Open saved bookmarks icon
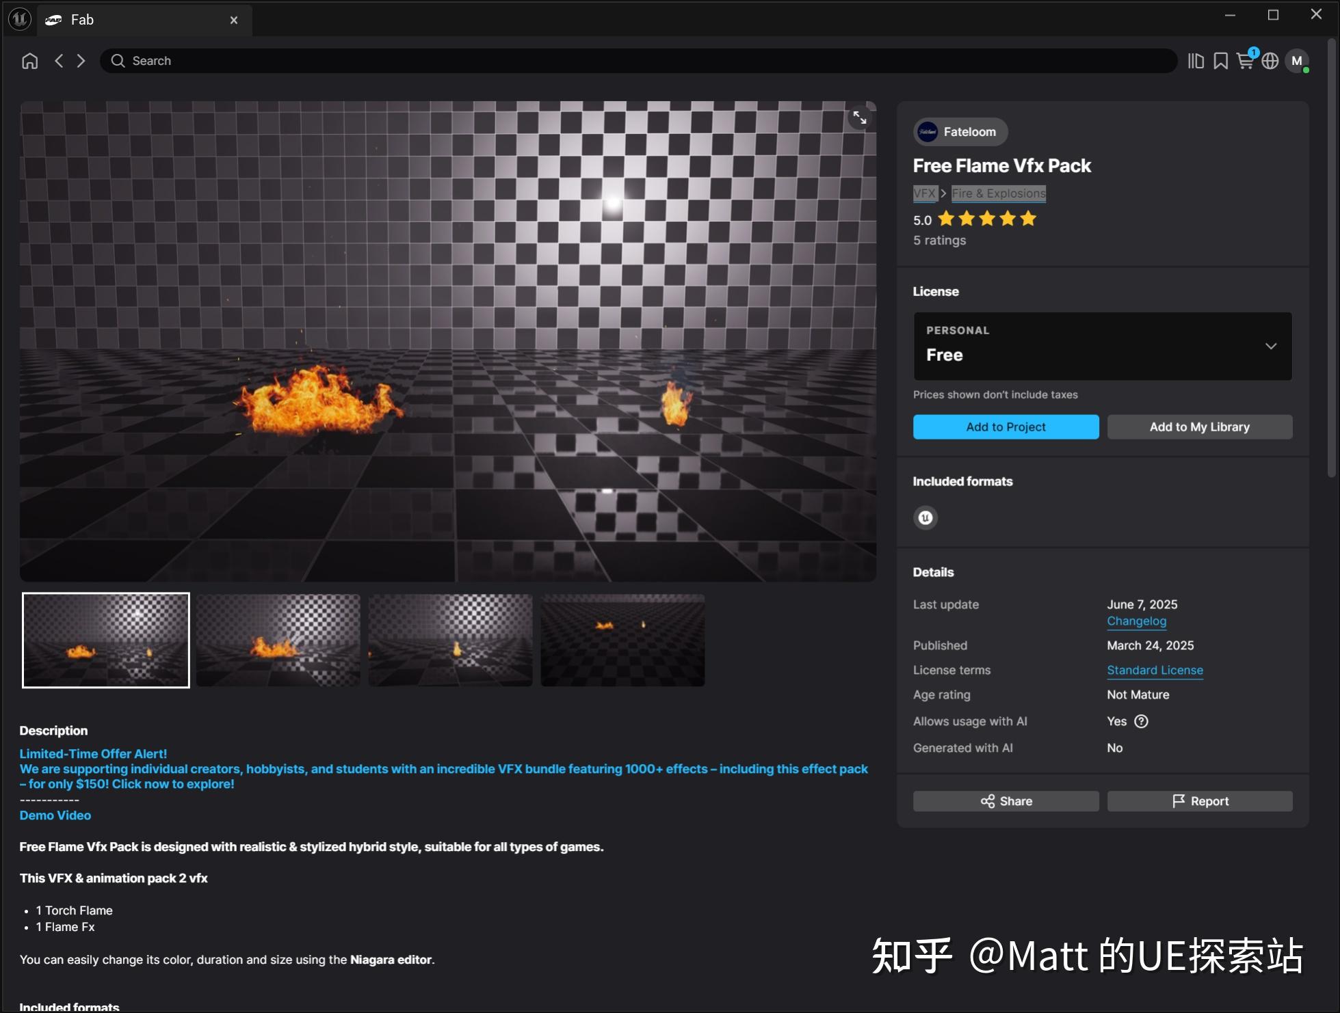The image size is (1340, 1013). (1220, 61)
